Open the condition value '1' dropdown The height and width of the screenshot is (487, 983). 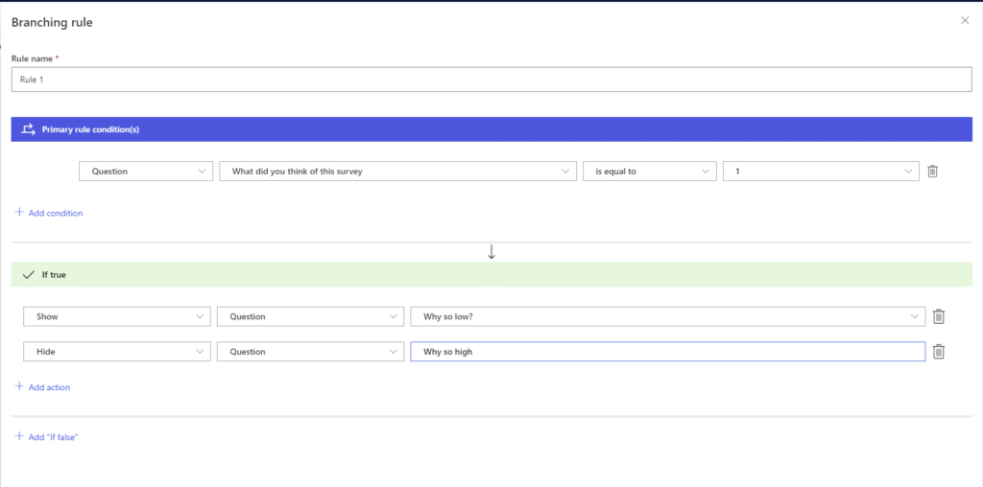(x=822, y=171)
